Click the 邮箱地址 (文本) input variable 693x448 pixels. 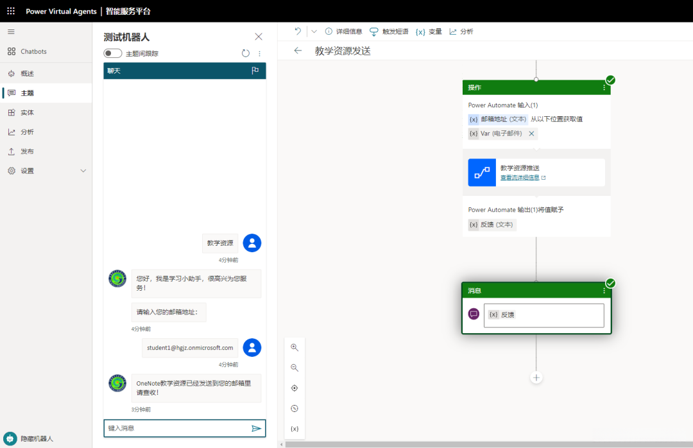coord(498,119)
